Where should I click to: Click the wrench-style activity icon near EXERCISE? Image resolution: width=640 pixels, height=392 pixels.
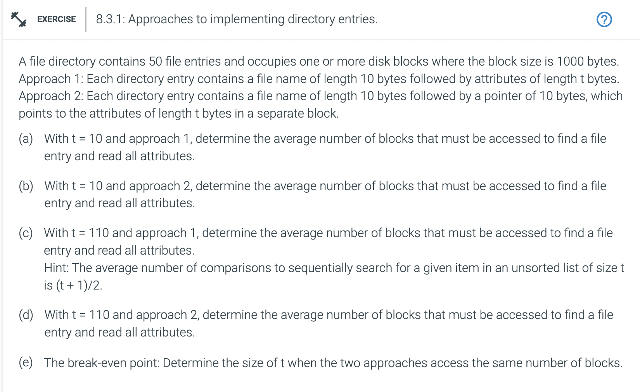point(18,19)
